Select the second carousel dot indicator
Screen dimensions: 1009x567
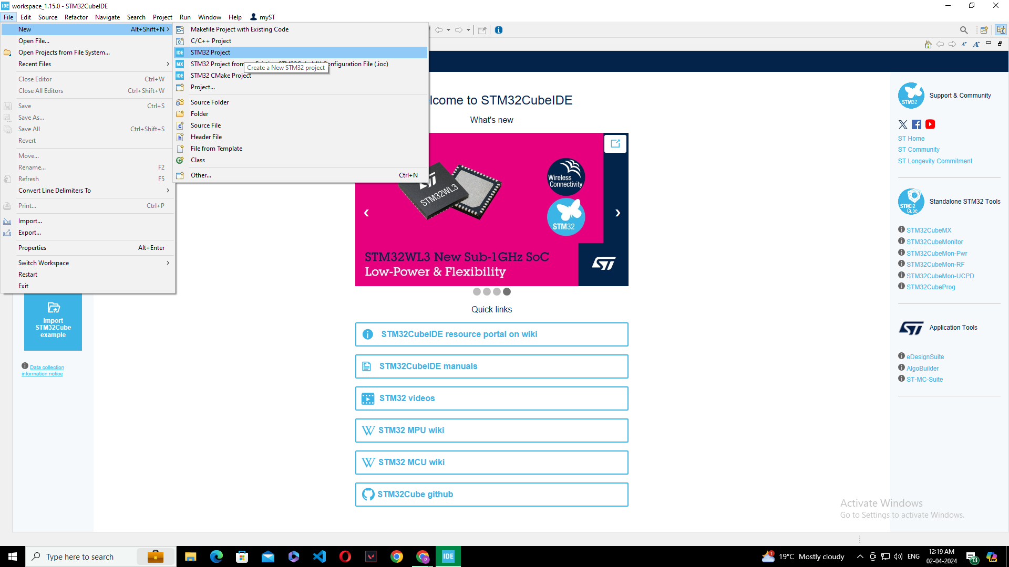(x=487, y=291)
